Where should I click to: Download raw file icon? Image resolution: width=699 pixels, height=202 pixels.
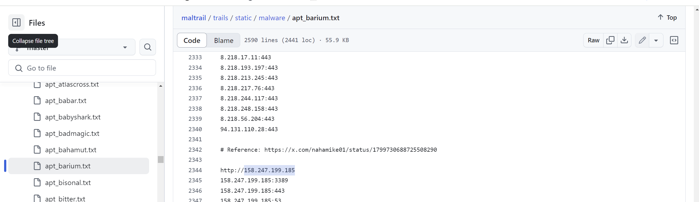pyautogui.click(x=624, y=40)
